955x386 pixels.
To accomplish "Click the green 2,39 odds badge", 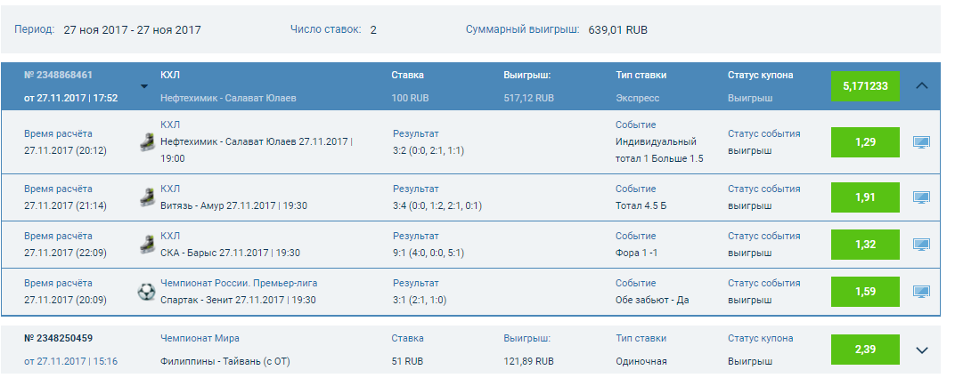I will [x=865, y=350].
